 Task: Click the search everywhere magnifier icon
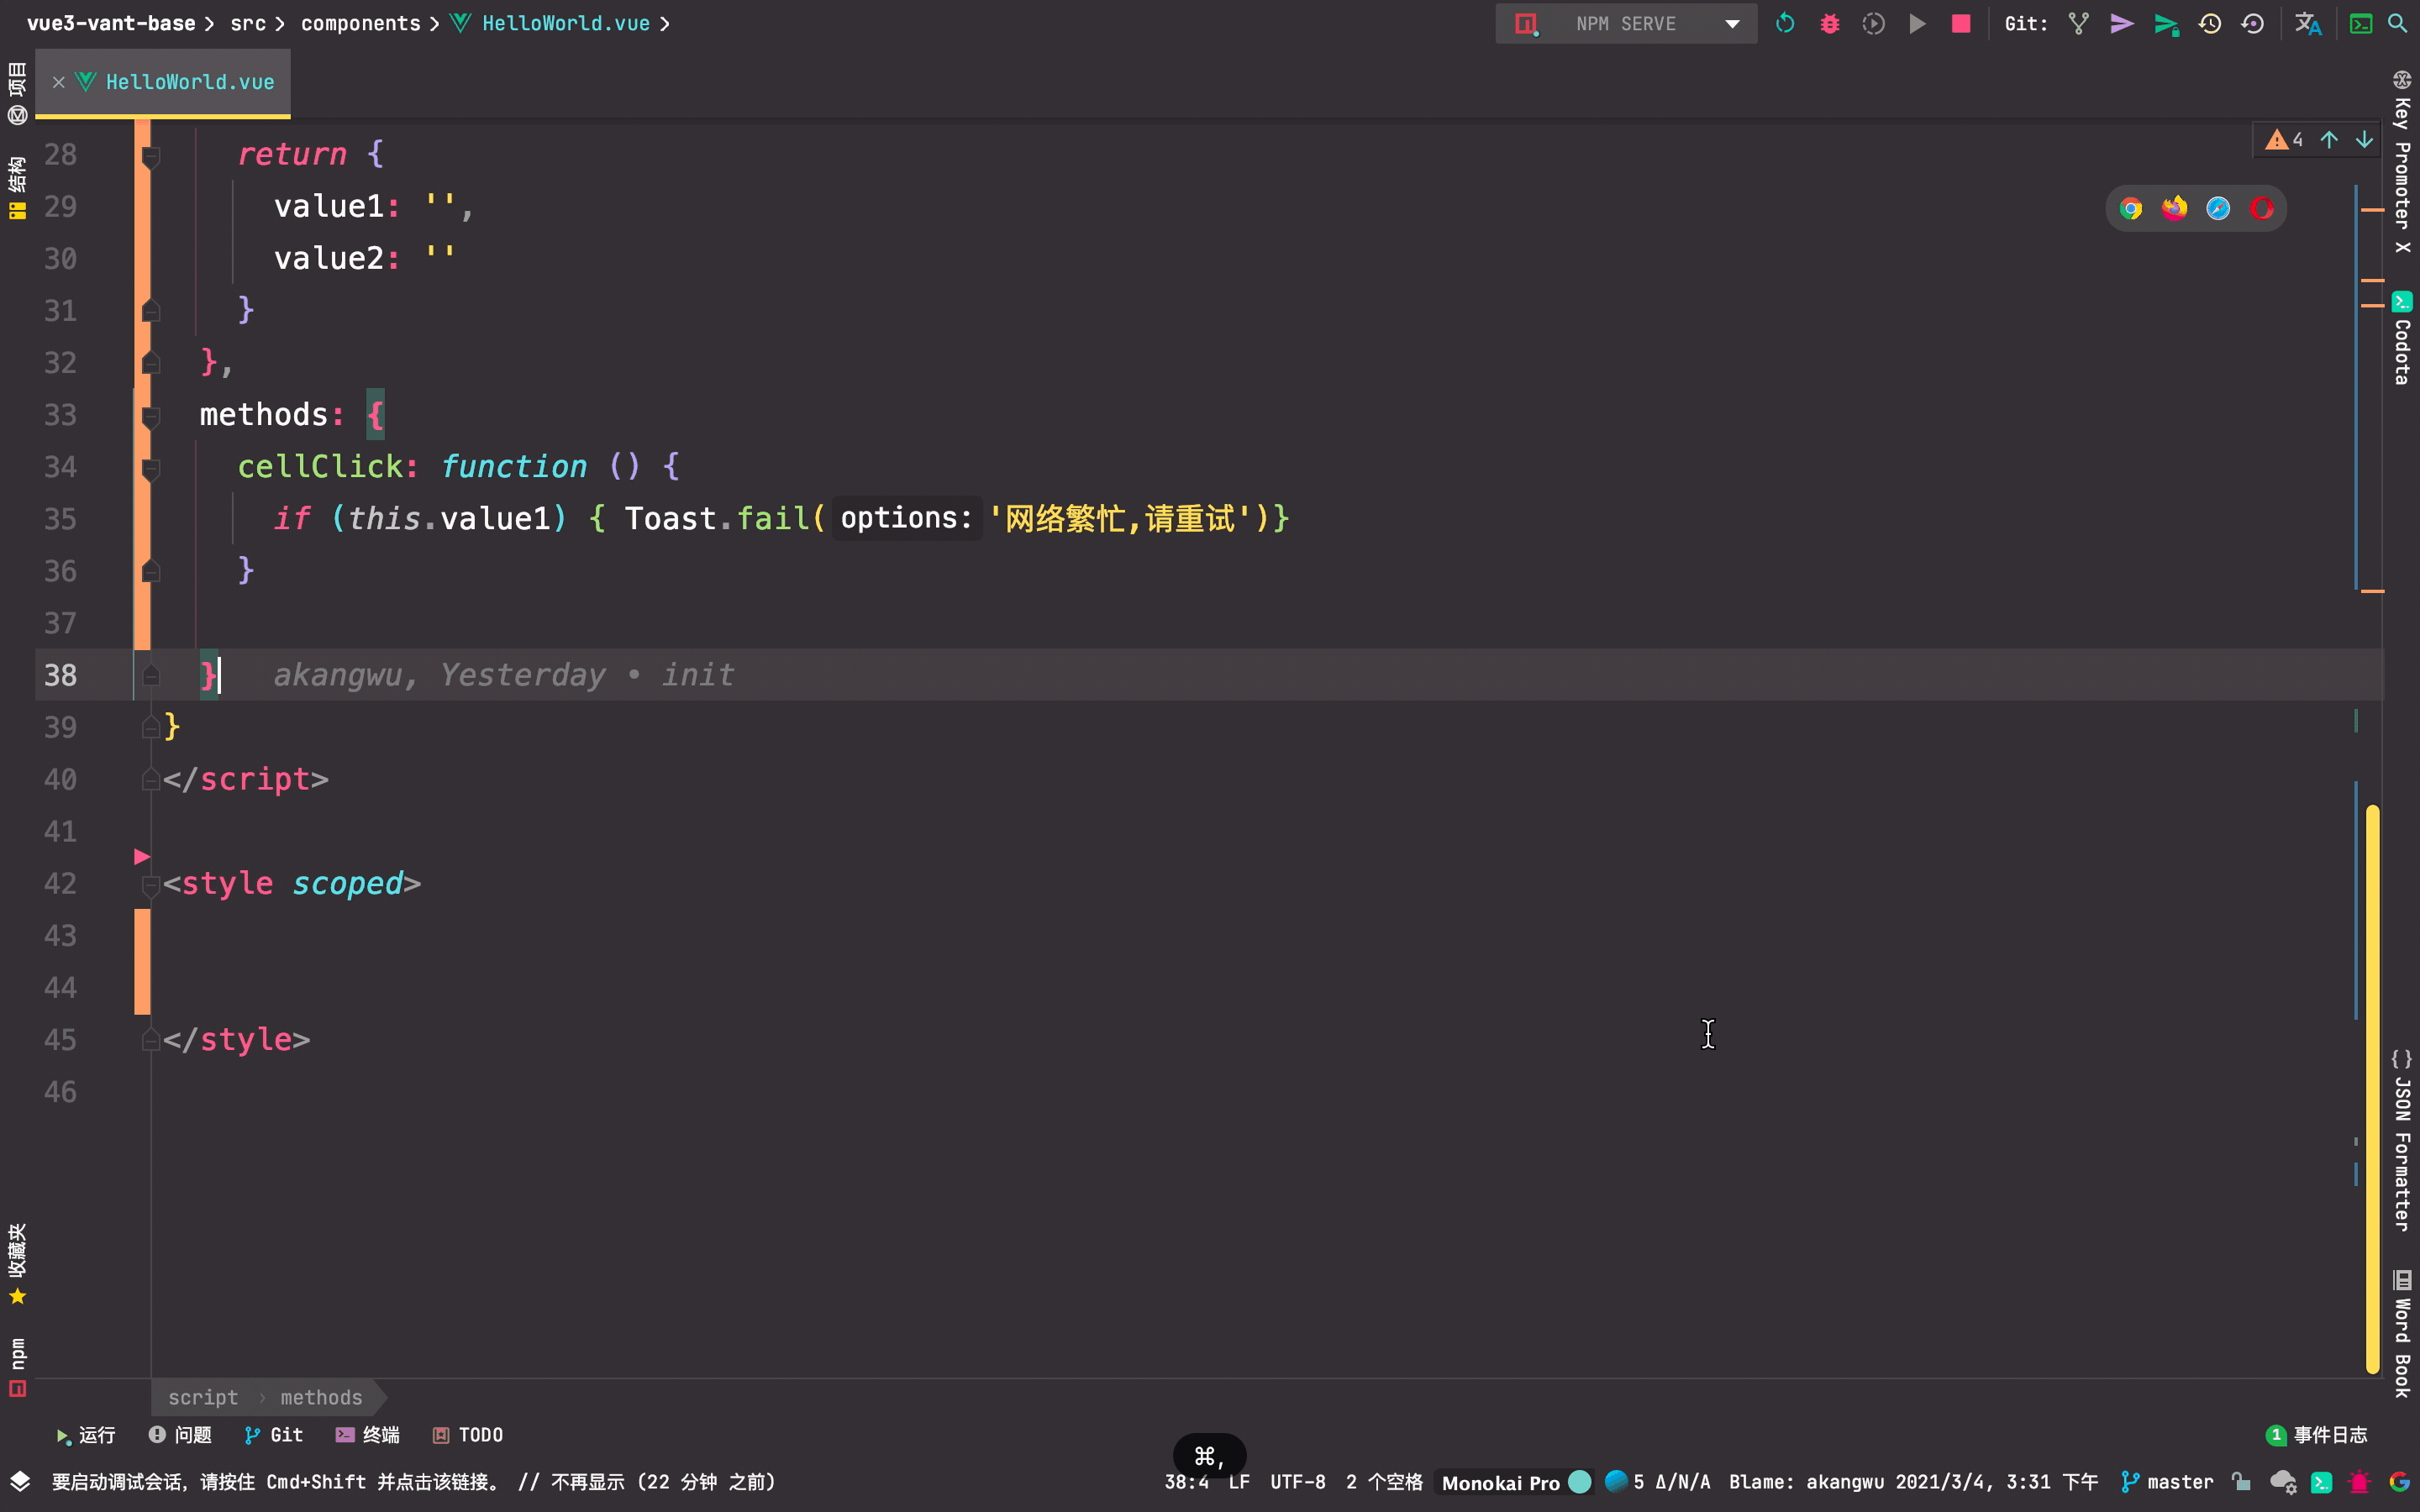point(2397,24)
